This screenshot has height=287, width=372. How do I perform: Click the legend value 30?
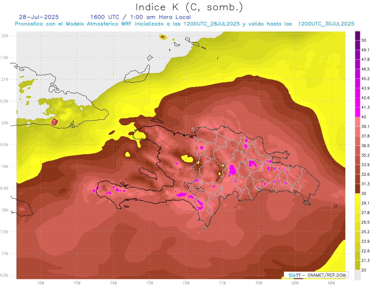pos(364,193)
